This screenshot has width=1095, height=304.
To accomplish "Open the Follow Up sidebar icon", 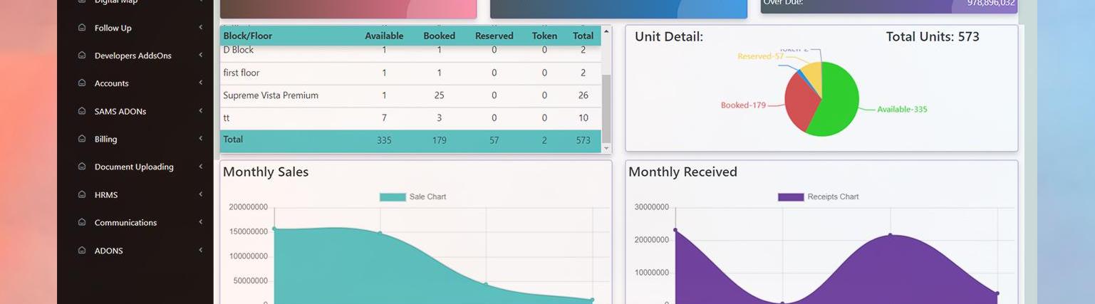I will pyautogui.click(x=82, y=28).
